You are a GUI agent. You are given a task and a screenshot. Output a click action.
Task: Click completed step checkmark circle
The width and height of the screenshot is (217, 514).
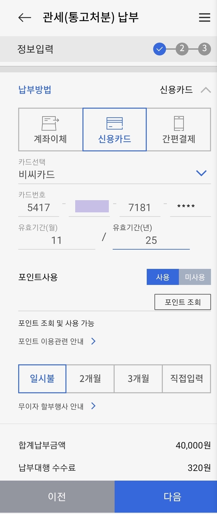[x=159, y=49]
